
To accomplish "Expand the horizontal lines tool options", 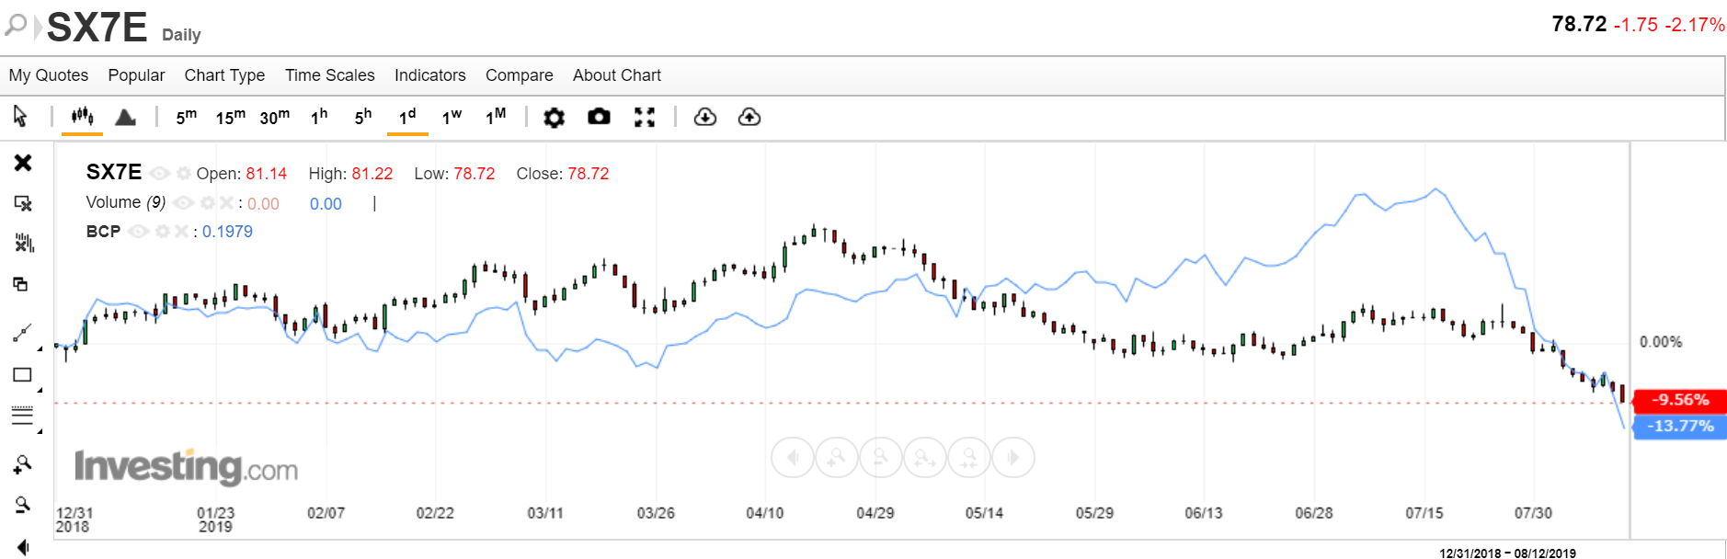I will [40, 430].
